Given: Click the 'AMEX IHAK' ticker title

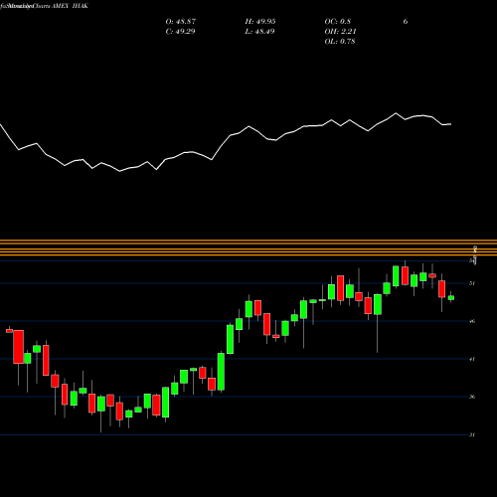Looking at the screenshot, I should click(x=70, y=6).
